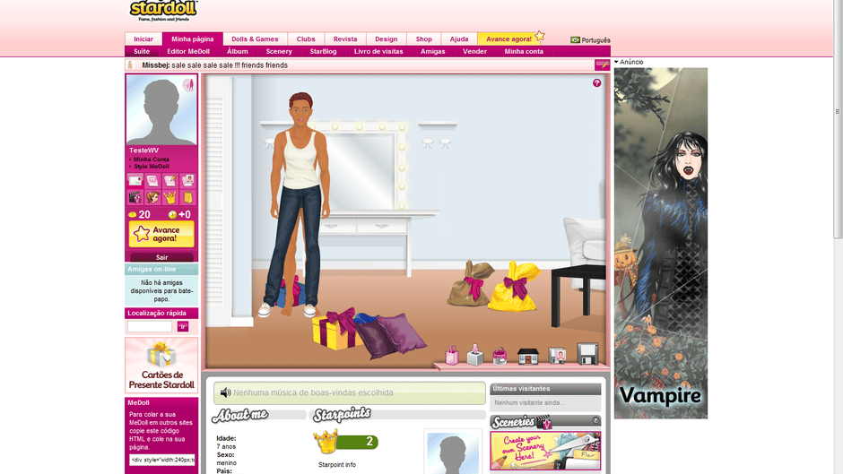Click the photo camera portrait icon

pos(557,356)
